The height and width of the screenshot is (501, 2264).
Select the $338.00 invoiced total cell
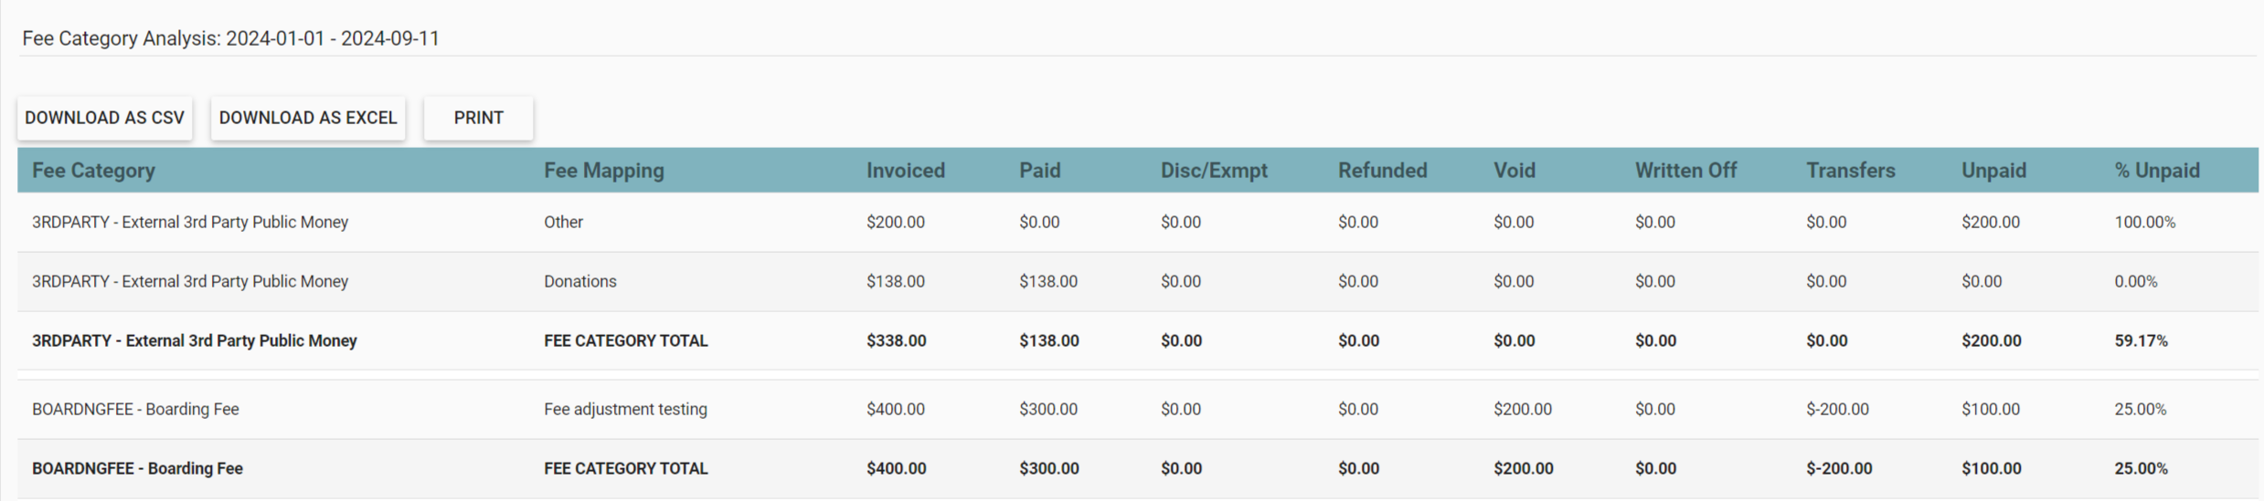[x=896, y=341]
